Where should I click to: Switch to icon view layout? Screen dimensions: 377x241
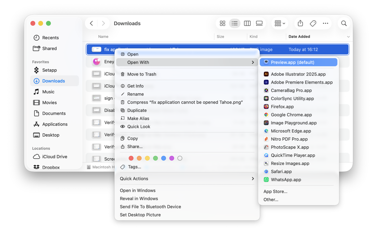point(222,23)
